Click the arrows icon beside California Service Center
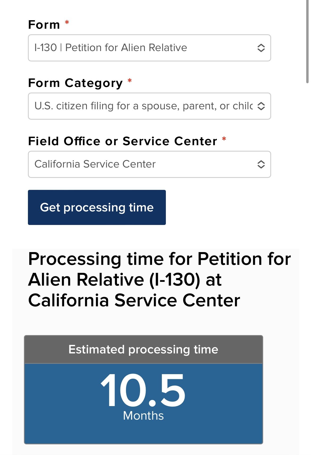 [x=261, y=164]
